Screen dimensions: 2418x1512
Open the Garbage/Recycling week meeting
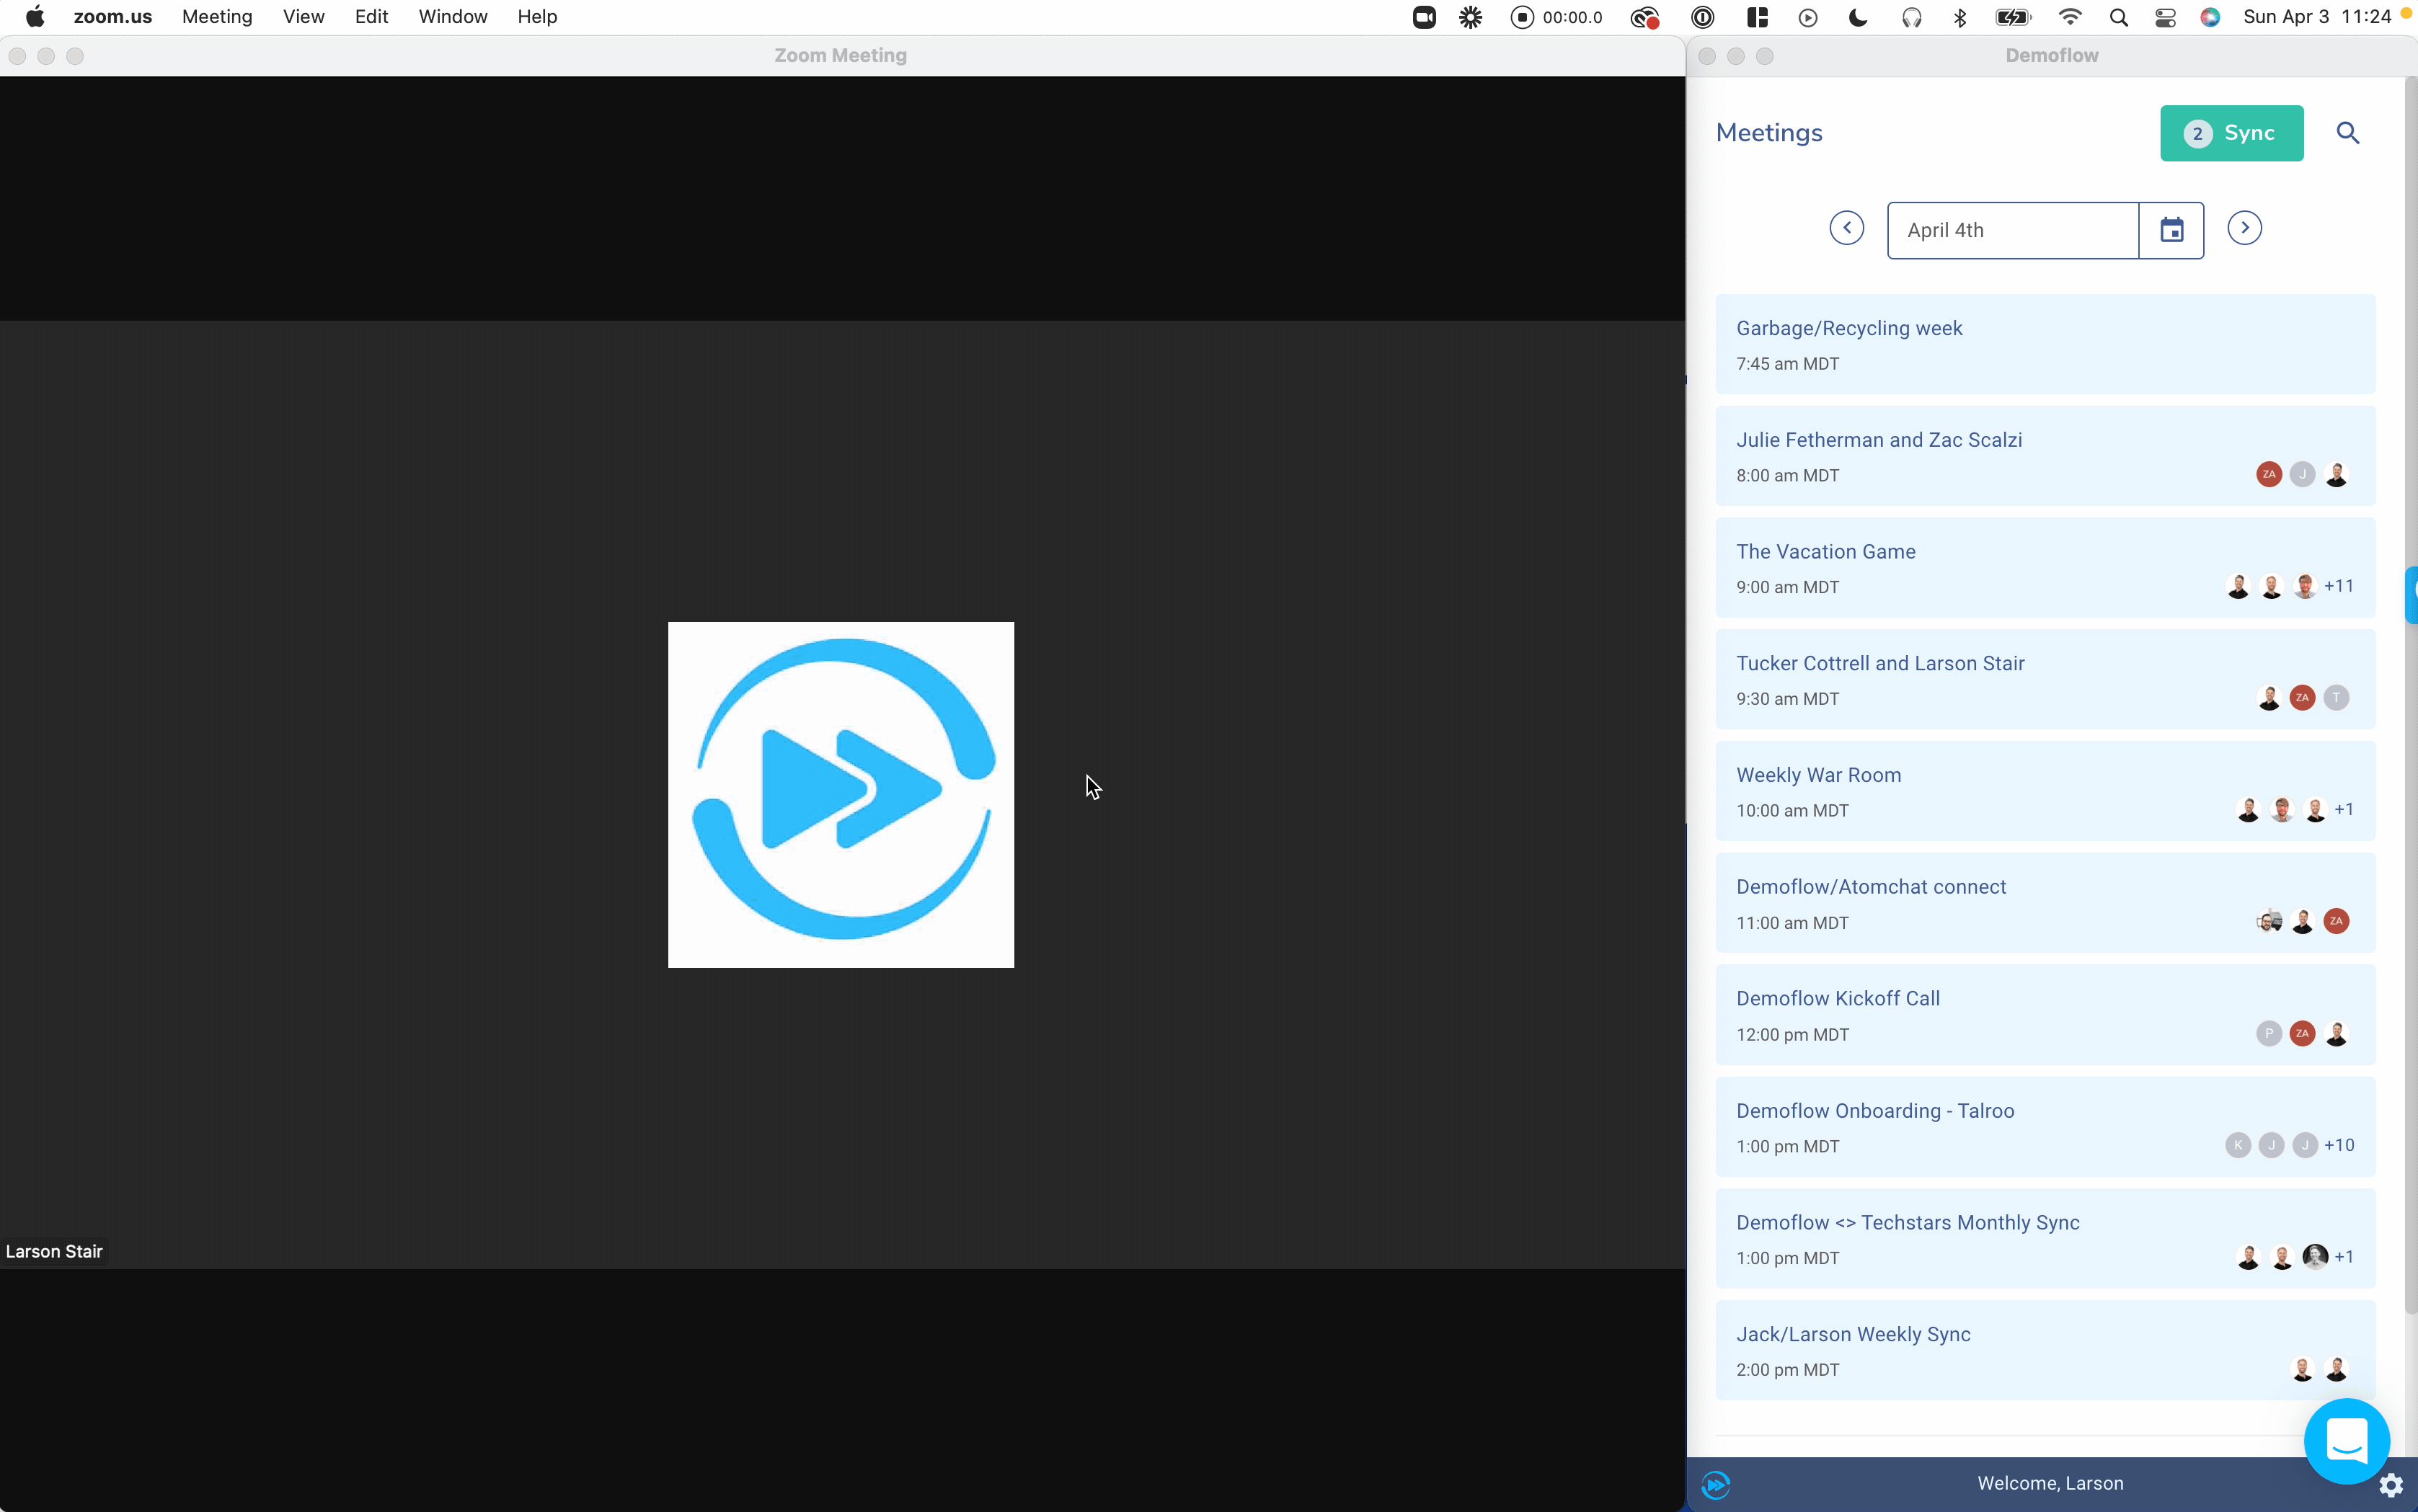tap(2045, 344)
